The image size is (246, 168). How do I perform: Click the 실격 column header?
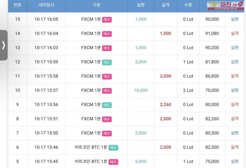[166, 5]
